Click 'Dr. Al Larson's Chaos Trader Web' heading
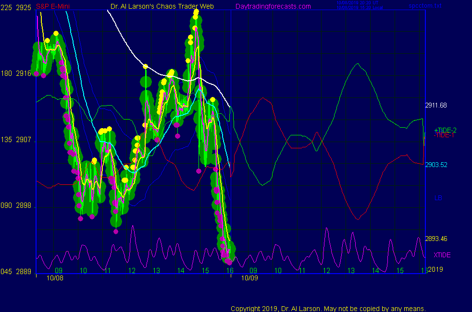Screen dimensions: 472x312 162,7
